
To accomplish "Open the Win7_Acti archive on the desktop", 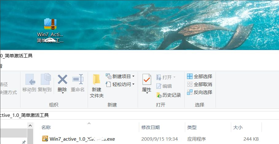I will [50, 25].
